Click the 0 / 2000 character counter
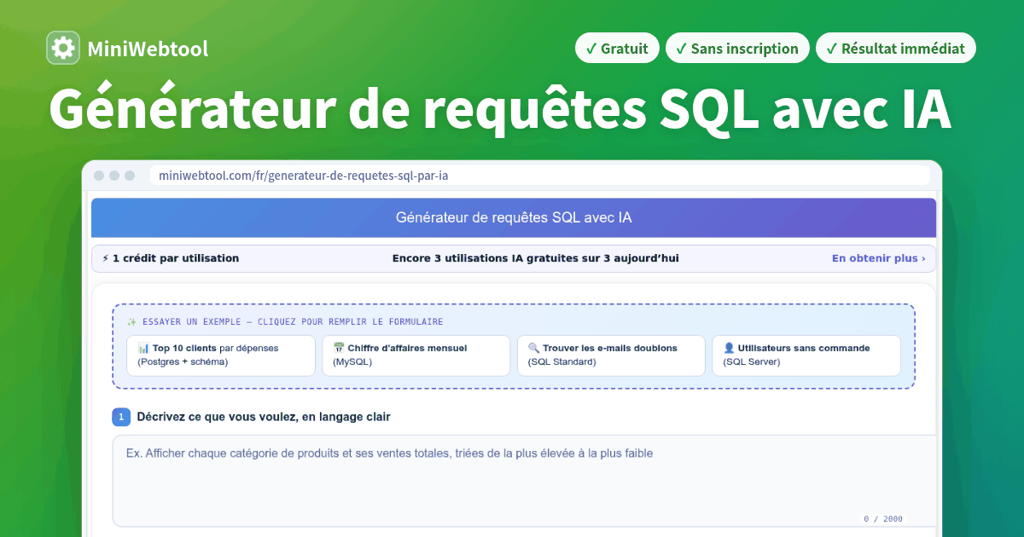This screenshot has height=537, width=1024. point(883,518)
